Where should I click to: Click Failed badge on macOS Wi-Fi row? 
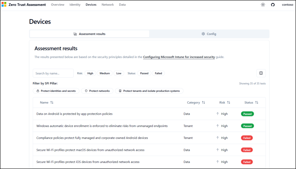point(247,150)
